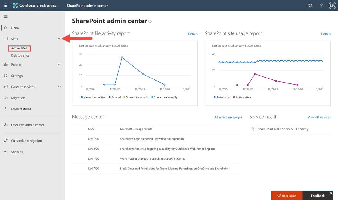Expand the Policies section chevron
The image size is (338, 200).
(x=59, y=65)
